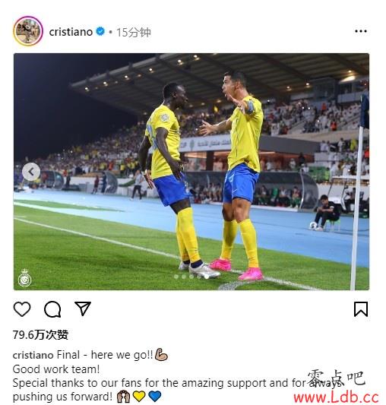Click the Al Nassr crest watermark in photo
Screen dimensions: 386x405
(x=25, y=278)
